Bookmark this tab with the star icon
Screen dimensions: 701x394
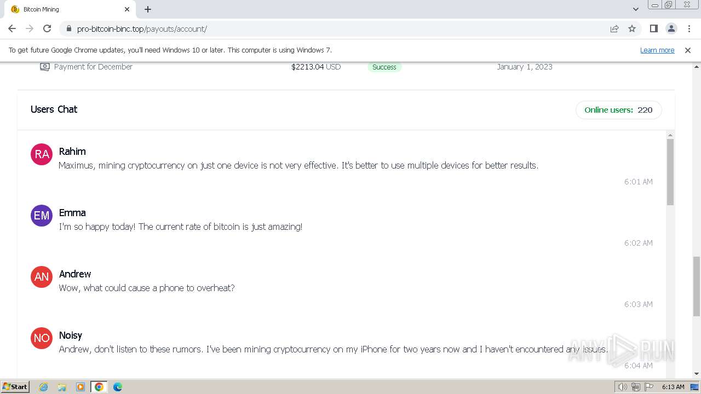tap(632, 28)
